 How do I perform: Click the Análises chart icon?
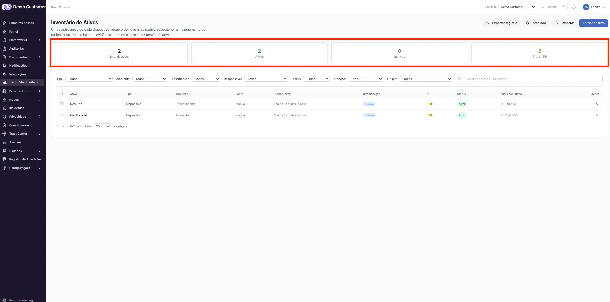tap(4, 142)
